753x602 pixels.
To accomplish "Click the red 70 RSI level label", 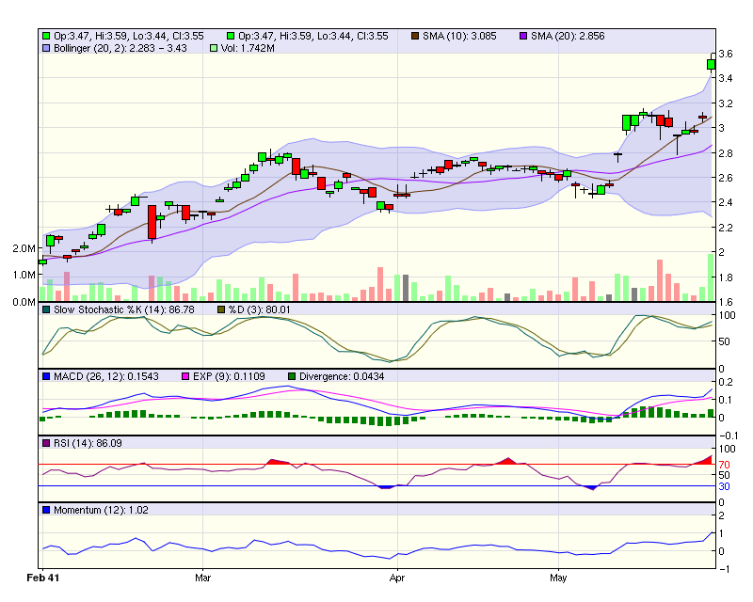I will coord(724,465).
